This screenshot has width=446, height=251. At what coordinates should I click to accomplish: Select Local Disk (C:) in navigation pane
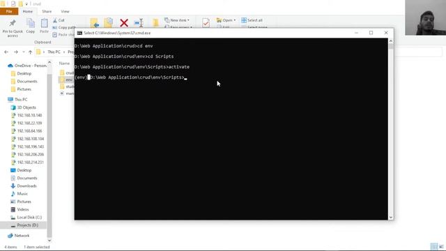click(26, 218)
